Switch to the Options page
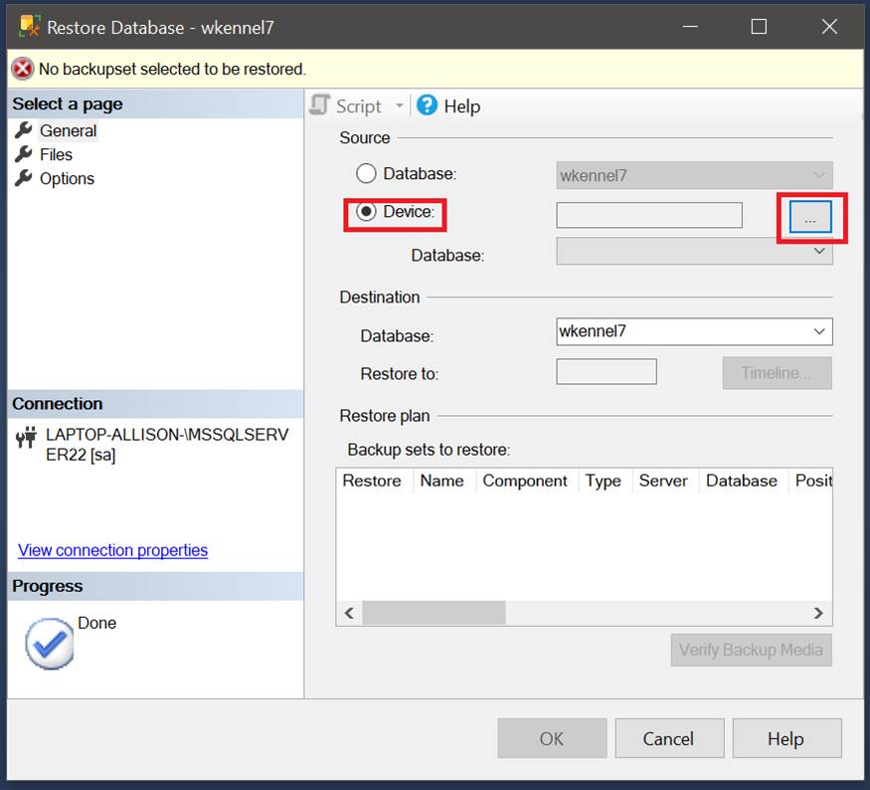Image resolution: width=870 pixels, height=790 pixels. click(x=67, y=179)
